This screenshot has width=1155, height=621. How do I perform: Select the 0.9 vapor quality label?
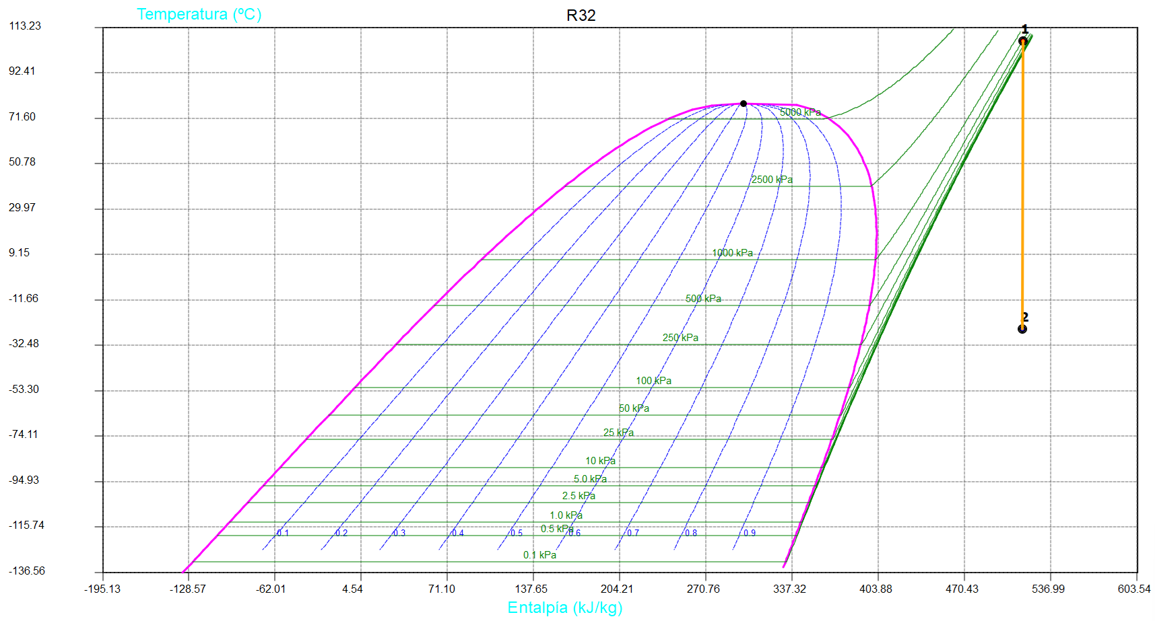coord(750,533)
